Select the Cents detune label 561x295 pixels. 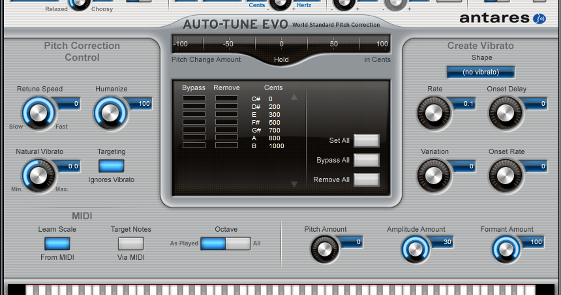[x=257, y=5]
